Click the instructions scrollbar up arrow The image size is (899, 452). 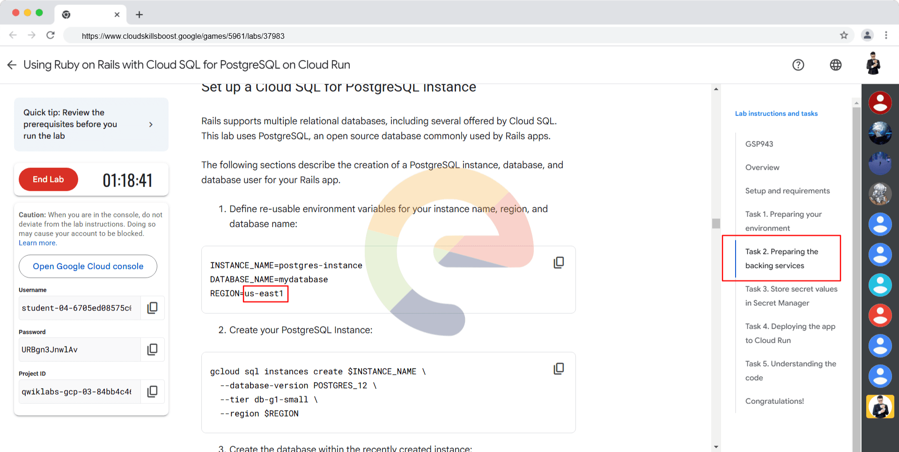tap(716, 89)
